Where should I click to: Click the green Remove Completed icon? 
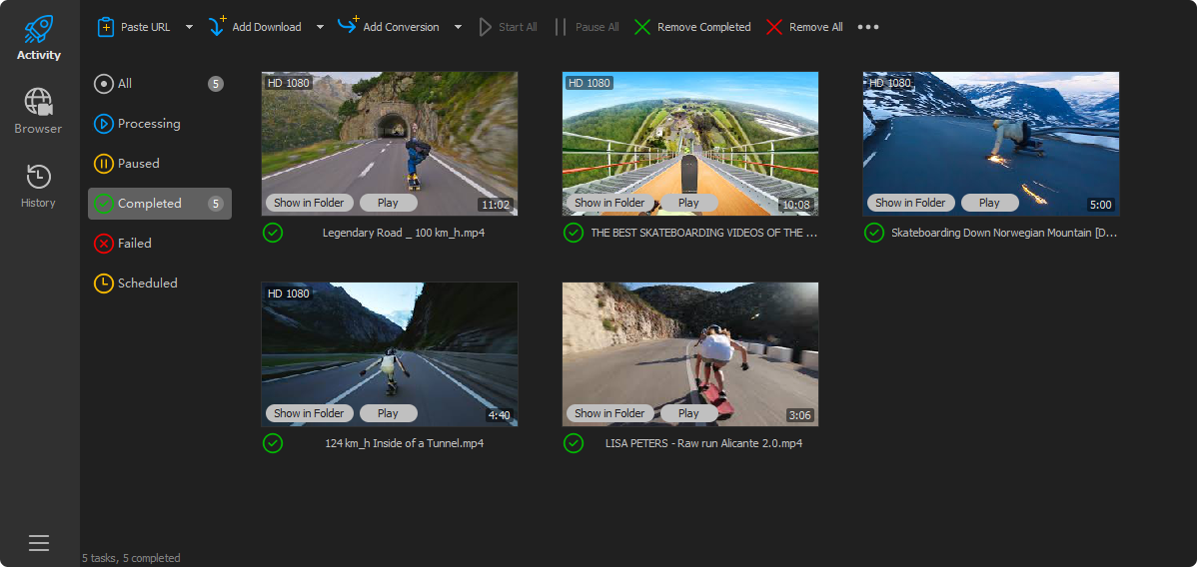click(642, 27)
